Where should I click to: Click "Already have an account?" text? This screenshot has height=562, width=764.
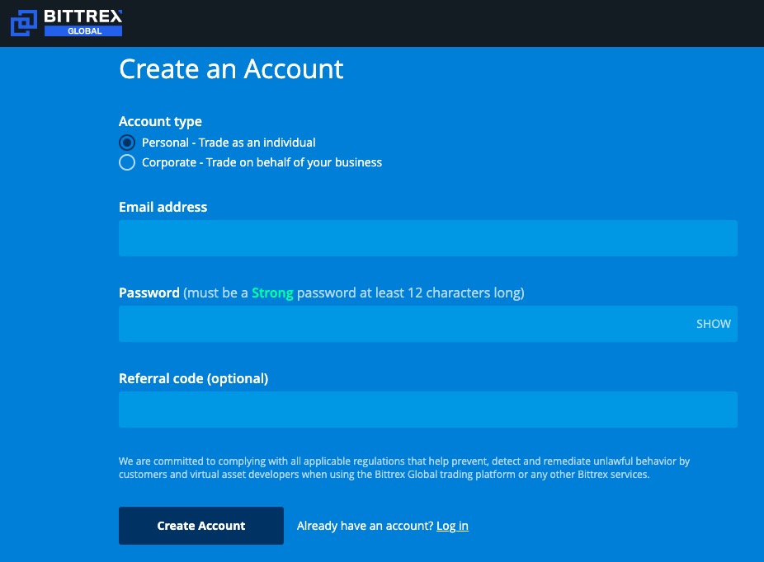365,526
